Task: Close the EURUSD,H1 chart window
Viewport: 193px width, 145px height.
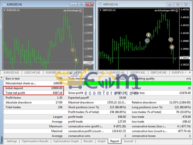Action: (x=90, y=5)
